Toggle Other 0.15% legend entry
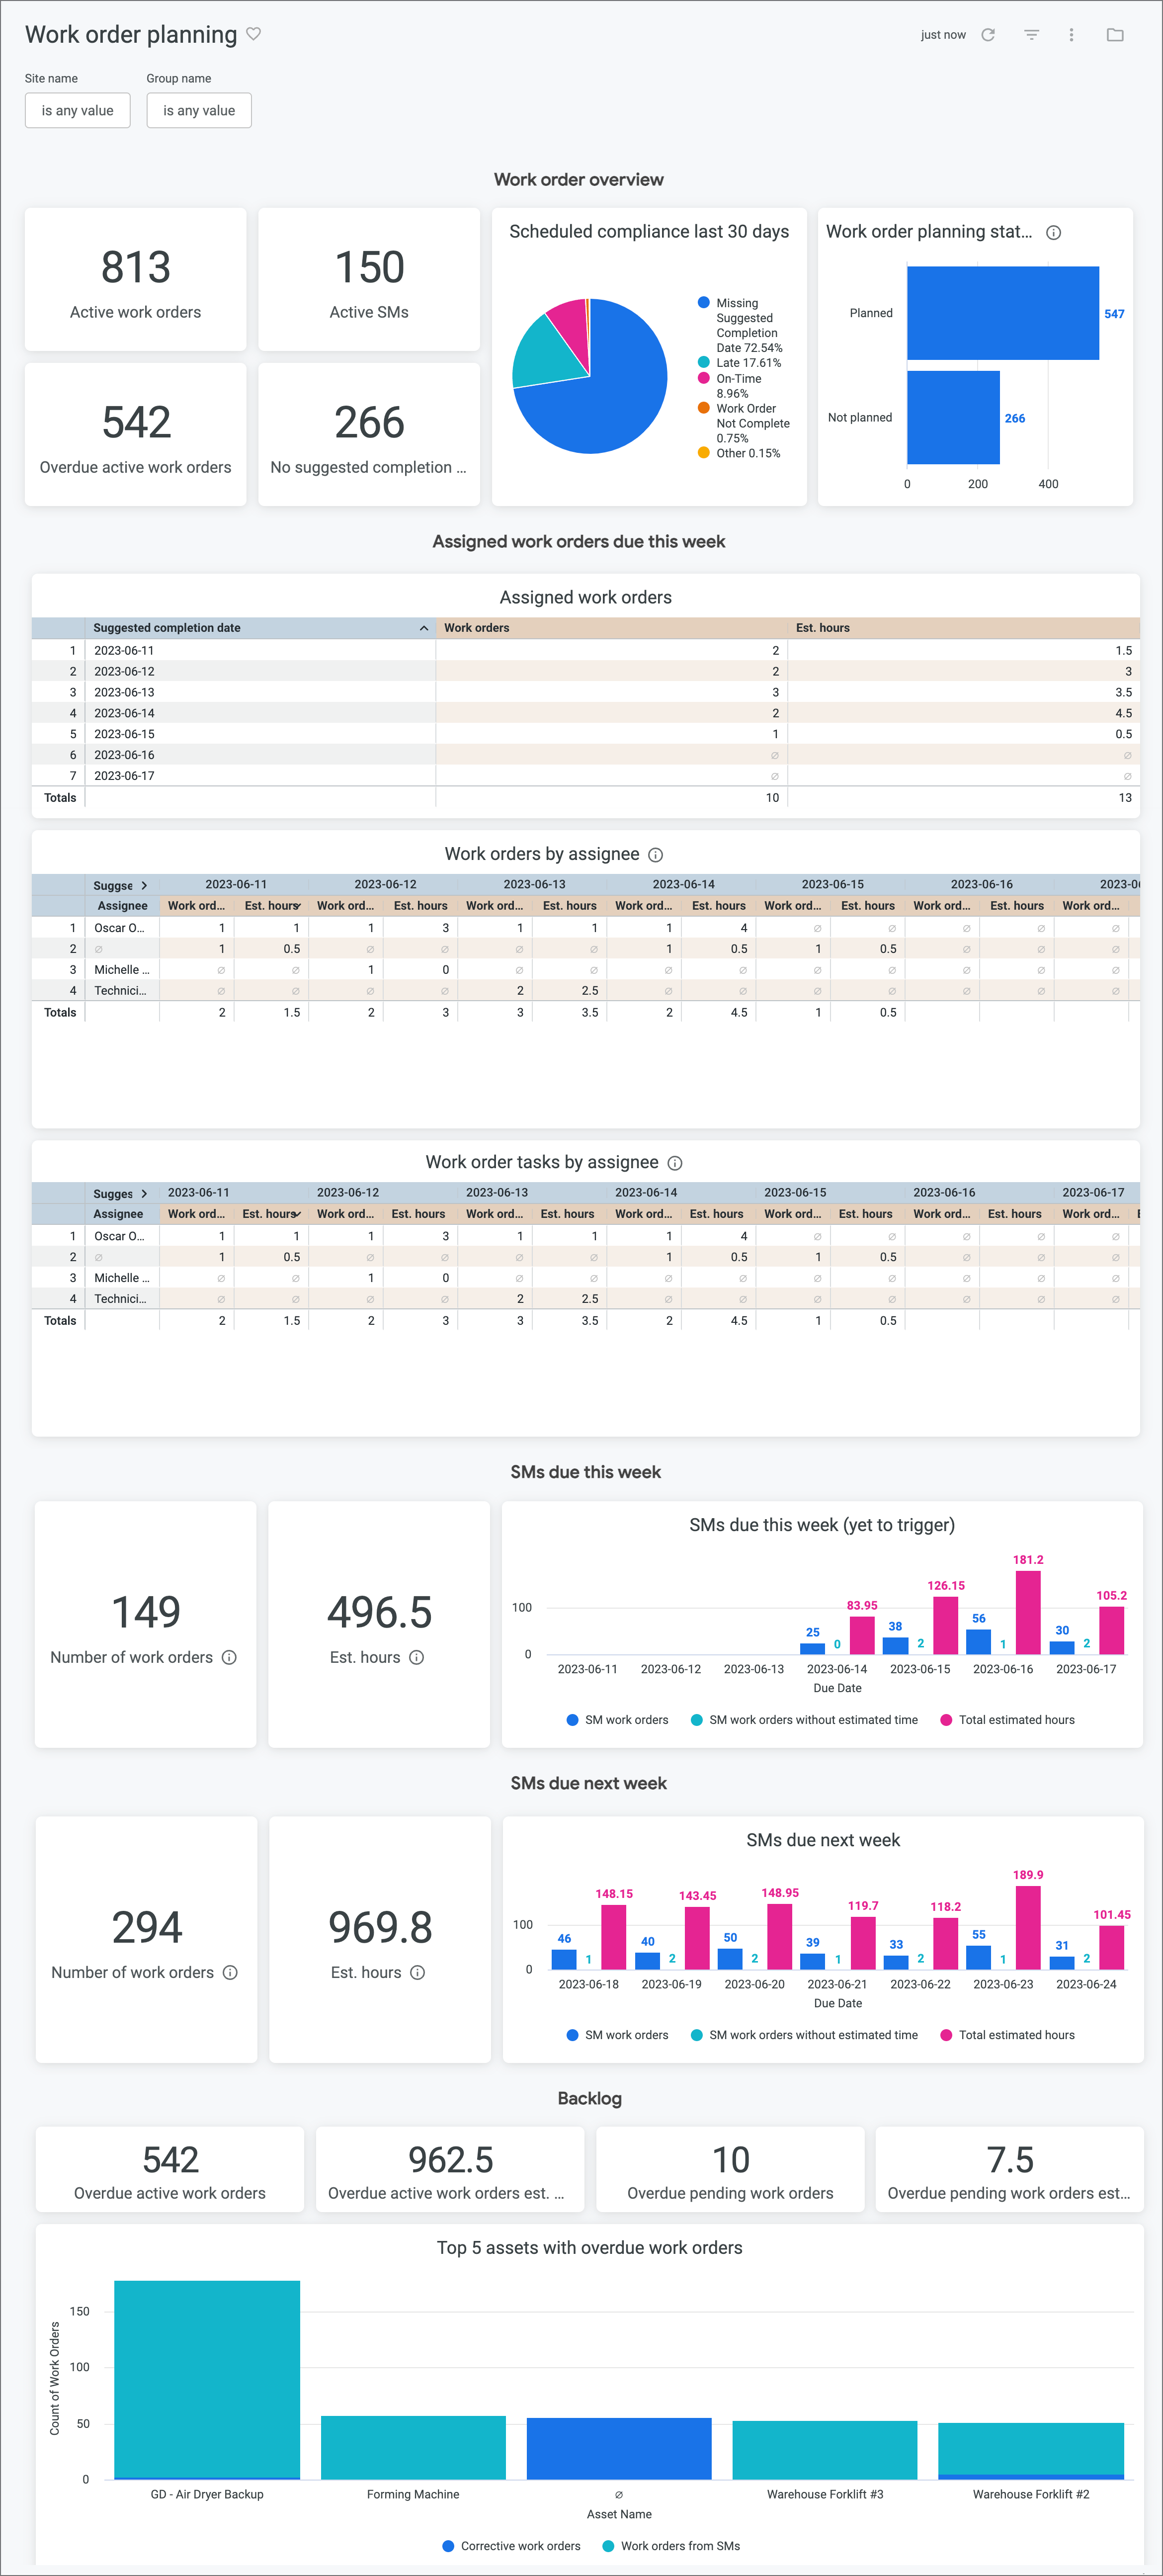Screen dimensions: 1163x2576 (740, 453)
